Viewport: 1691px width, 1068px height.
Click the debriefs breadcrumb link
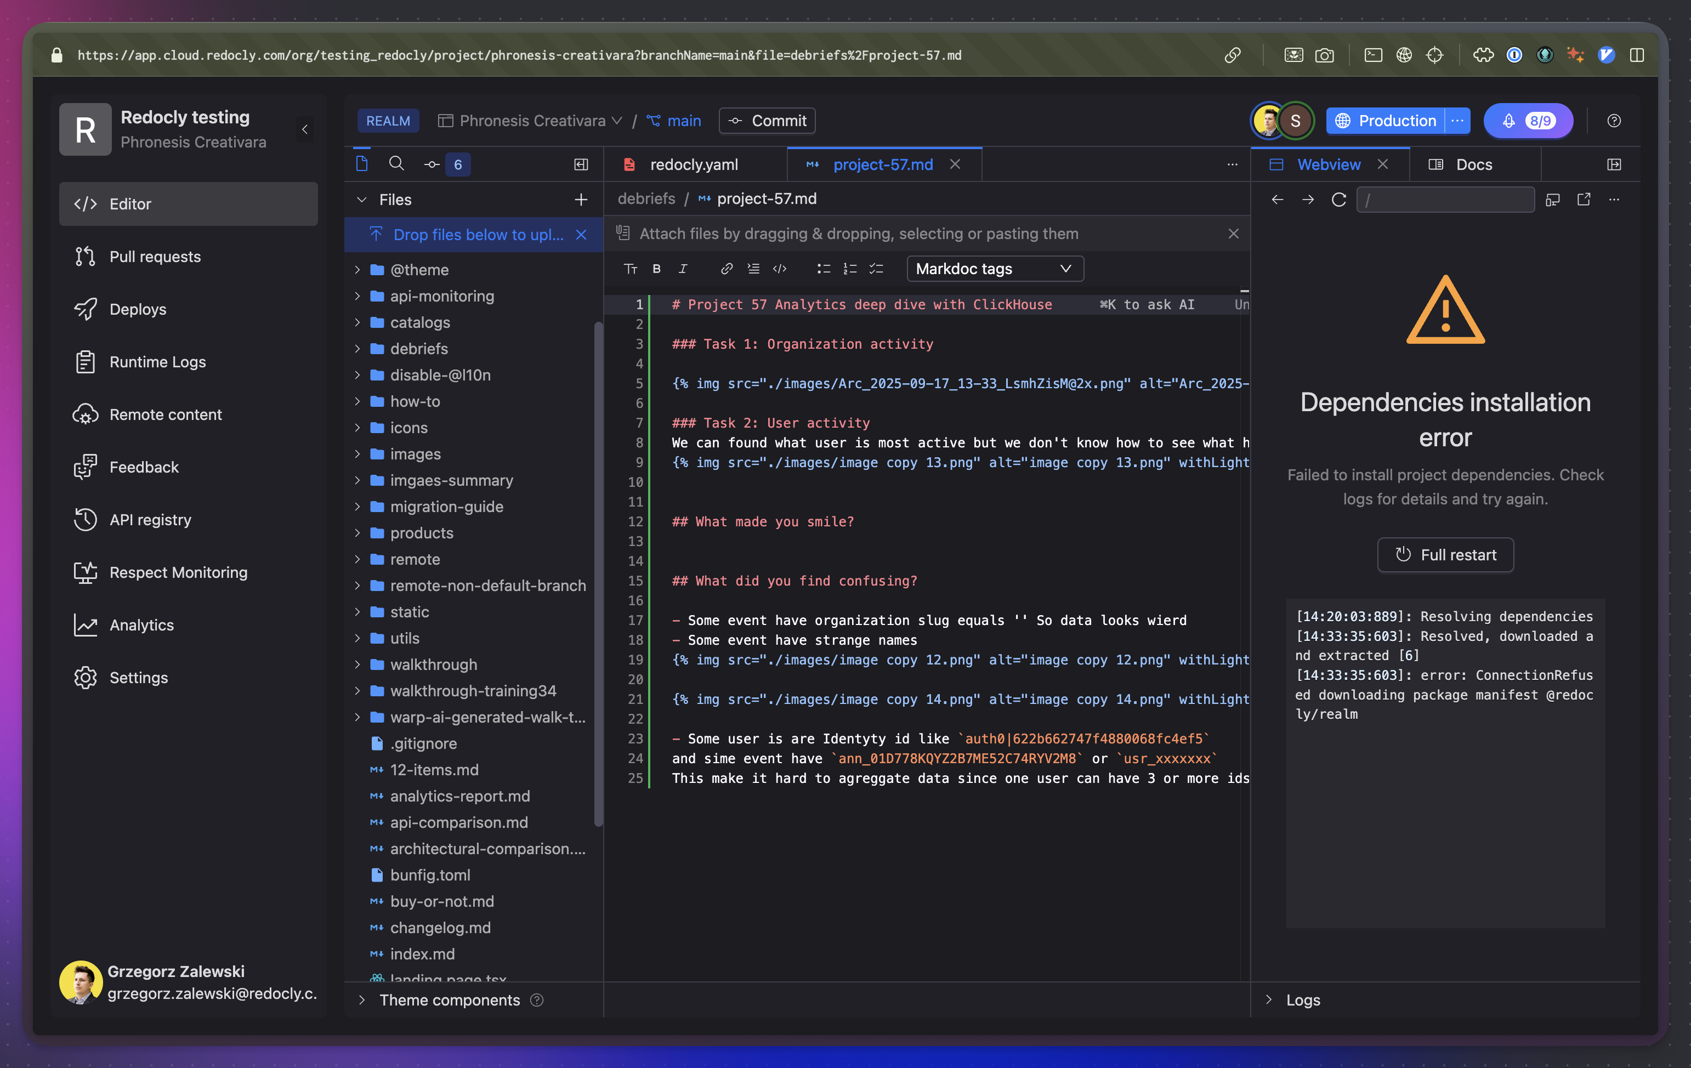[646, 198]
